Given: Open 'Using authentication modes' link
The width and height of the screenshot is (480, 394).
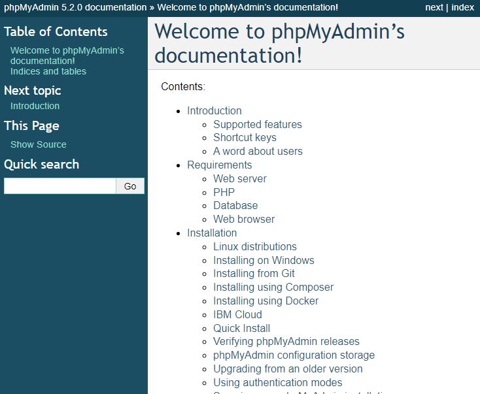Looking at the screenshot, I should pos(278,382).
